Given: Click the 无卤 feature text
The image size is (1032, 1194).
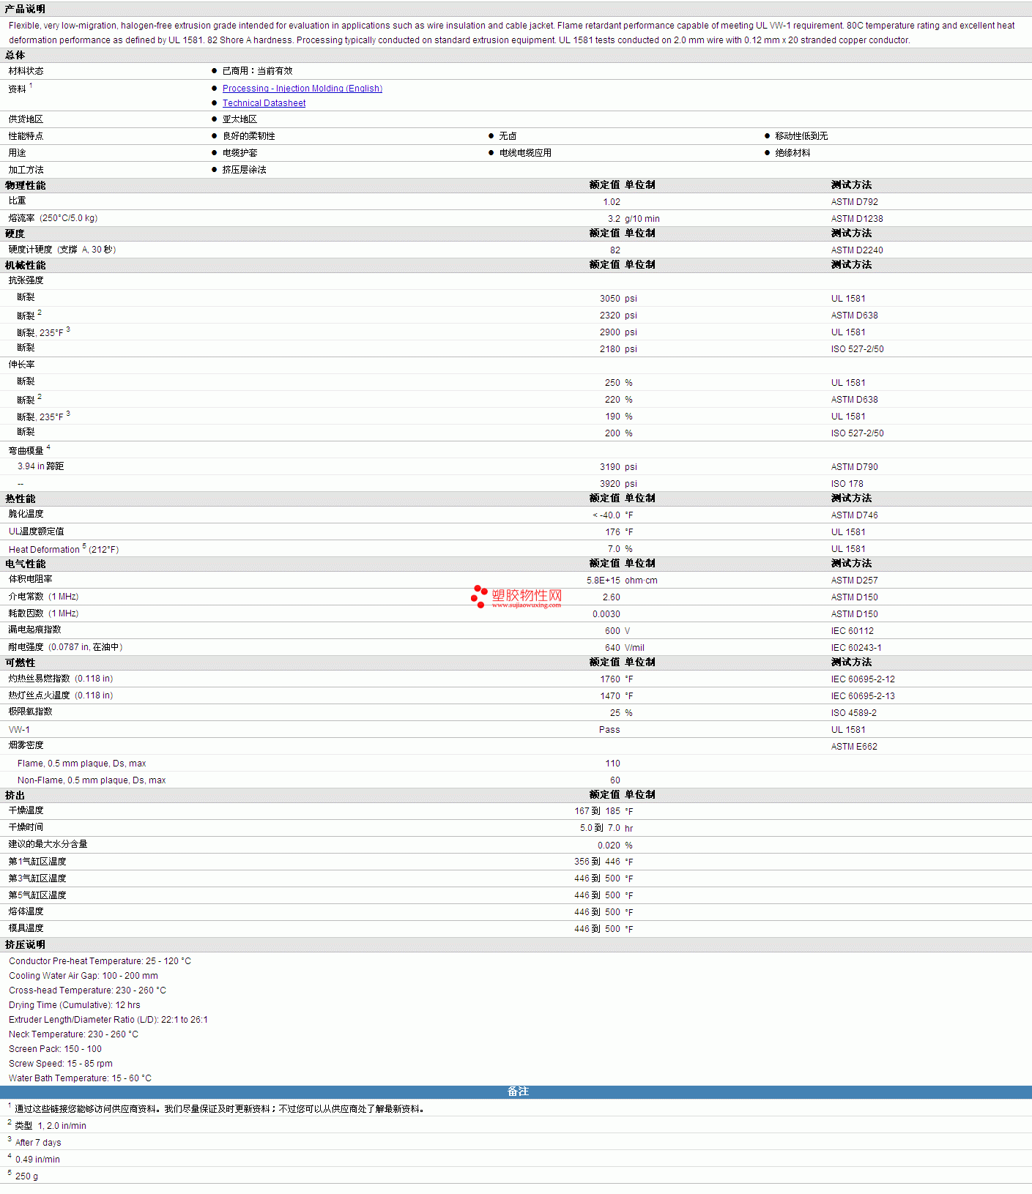Looking at the screenshot, I should pos(508,136).
